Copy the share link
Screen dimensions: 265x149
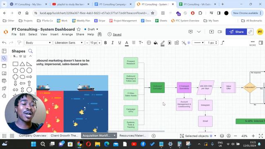[250, 32]
